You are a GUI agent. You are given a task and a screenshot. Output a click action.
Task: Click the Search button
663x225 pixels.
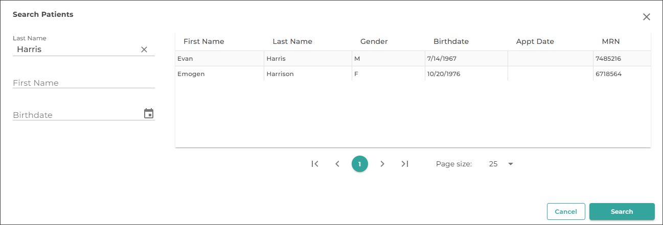pos(622,211)
